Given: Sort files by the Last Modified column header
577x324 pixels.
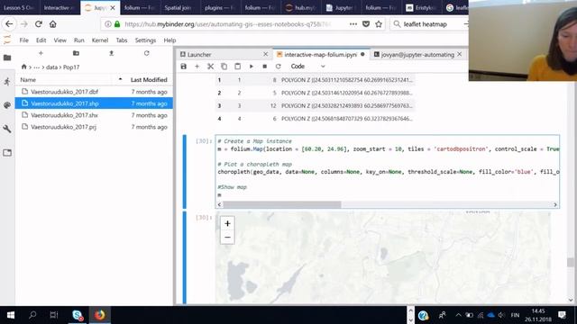Looking at the screenshot, I should (x=149, y=80).
